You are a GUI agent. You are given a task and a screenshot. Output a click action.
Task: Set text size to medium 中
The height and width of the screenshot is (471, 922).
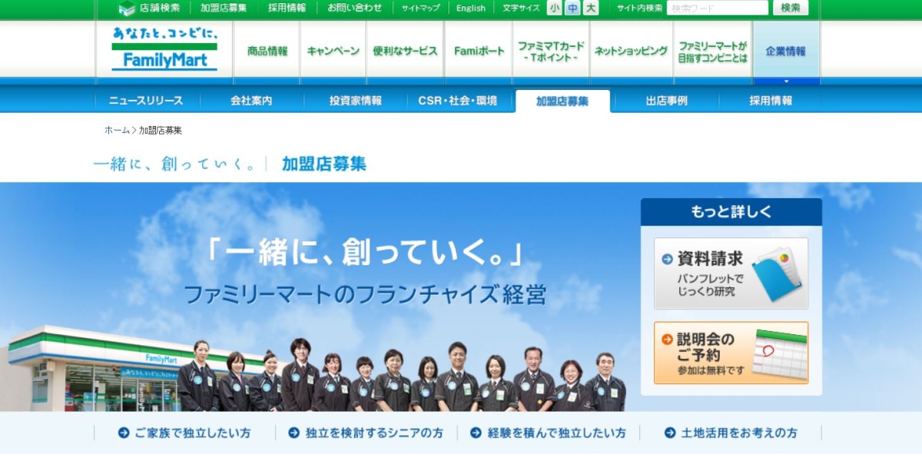point(572,8)
